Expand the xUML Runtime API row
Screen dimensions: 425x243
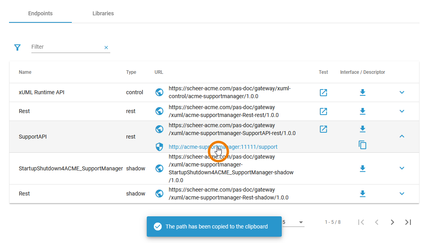pos(402,92)
